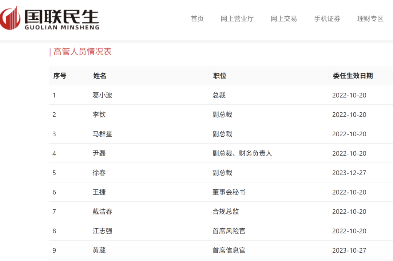Viewport: 393px width, 261px height.
Task: Click the 首席风险官 position cell
Action: click(229, 231)
